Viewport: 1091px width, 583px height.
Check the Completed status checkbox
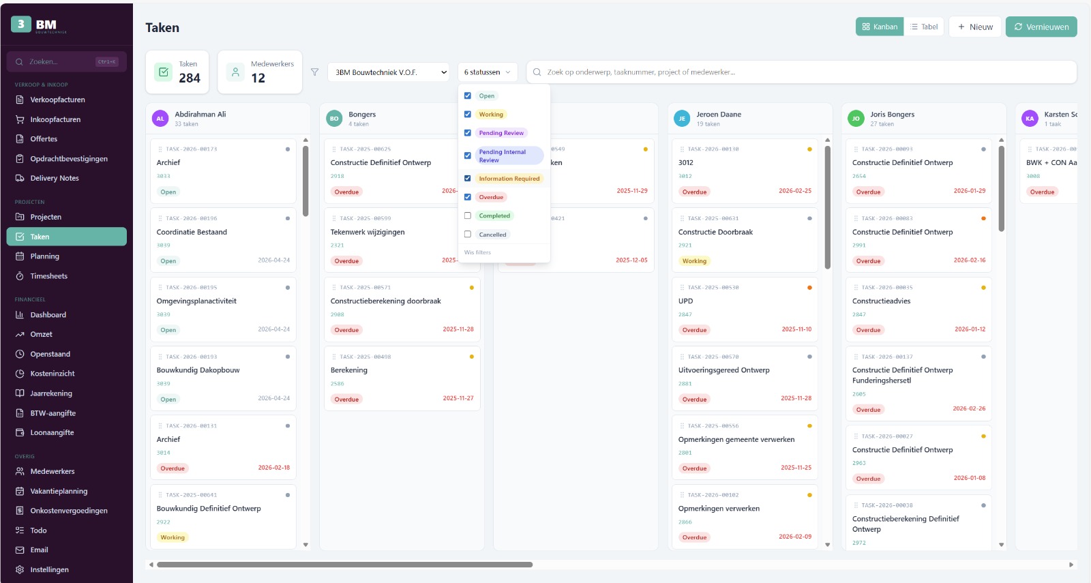[468, 215]
